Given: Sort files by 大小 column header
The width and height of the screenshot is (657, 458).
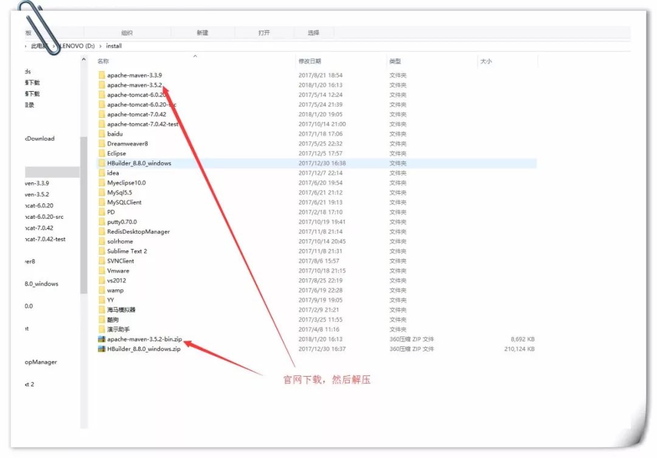Looking at the screenshot, I should tap(486, 61).
